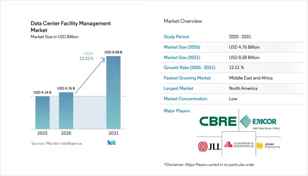Click the '2026' axis label
Screen dimensions: 308x176
click(x=66, y=133)
